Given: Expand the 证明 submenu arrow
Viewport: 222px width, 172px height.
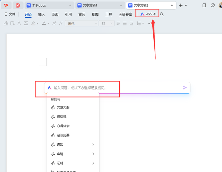Looking at the screenshot, I should pyautogui.click(x=93, y=163).
